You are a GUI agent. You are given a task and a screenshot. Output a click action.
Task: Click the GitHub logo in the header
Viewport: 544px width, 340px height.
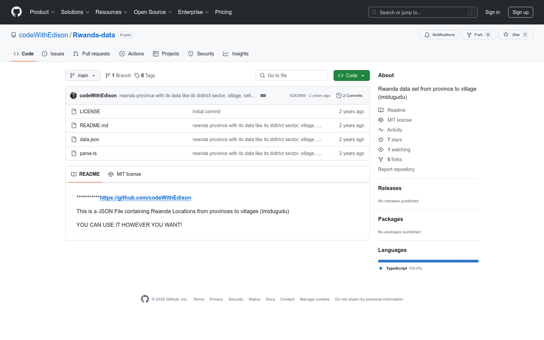(x=16, y=12)
